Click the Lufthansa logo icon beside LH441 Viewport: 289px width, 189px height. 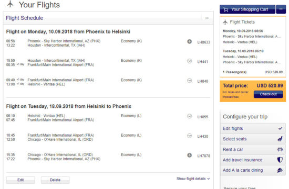(x=189, y=61)
